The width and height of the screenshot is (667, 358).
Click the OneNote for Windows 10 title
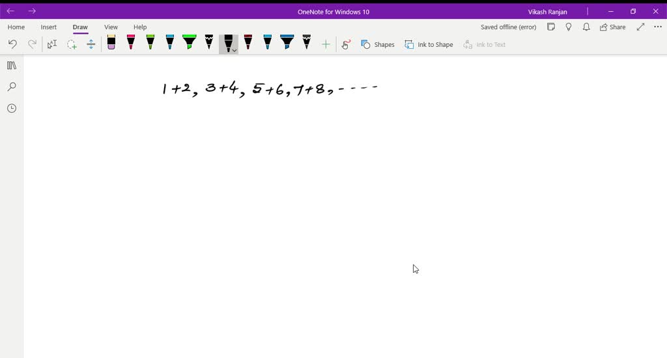(x=333, y=12)
